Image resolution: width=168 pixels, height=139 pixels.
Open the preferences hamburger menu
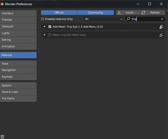coord(2,137)
